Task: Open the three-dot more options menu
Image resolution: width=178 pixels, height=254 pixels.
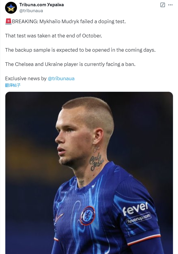Action: 170,5
